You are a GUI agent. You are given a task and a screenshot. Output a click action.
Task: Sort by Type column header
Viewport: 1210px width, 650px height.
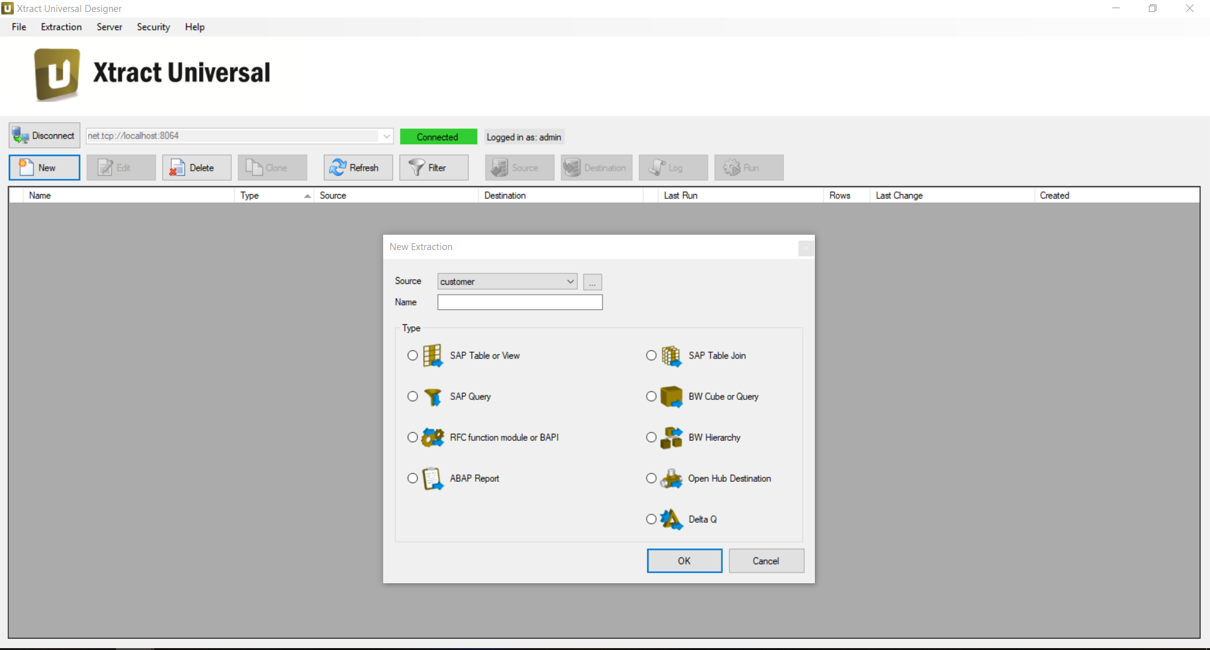point(275,195)
